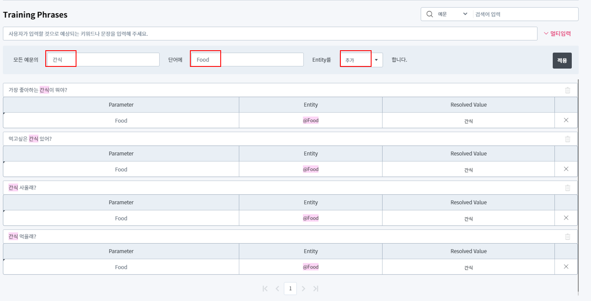591x301 pixels.
Task: Jump to last page arrow
Action: click(315, 289)
